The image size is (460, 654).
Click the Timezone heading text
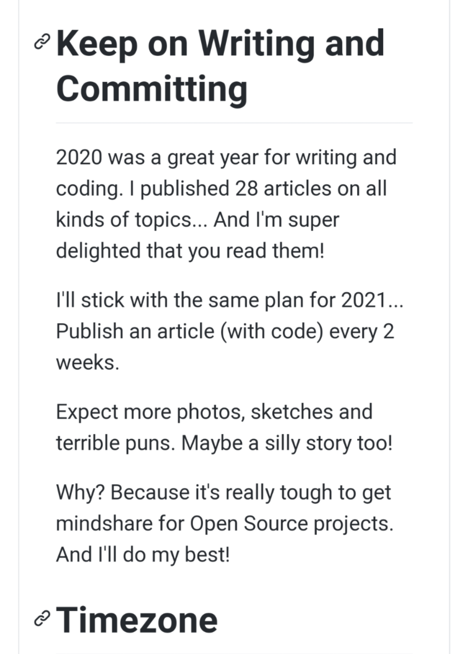coord(137,619)
